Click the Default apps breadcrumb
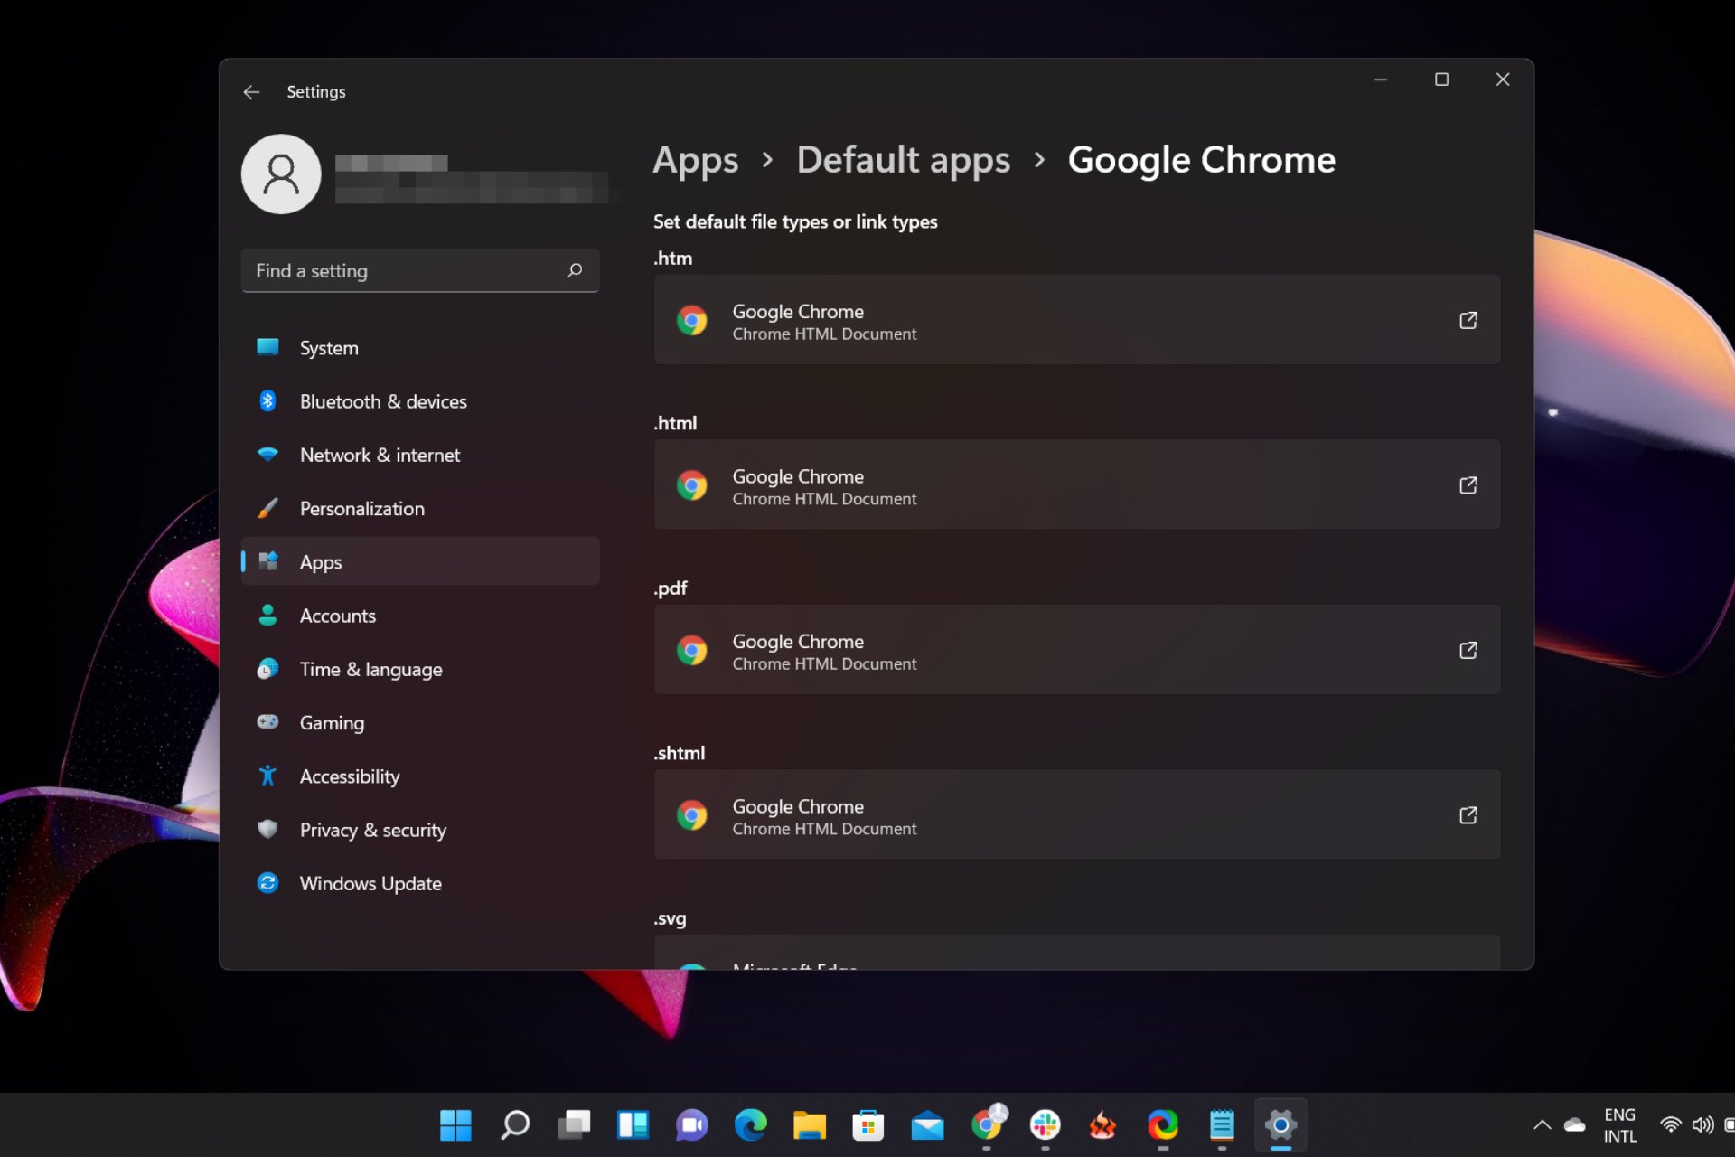Image resolution: width=1735 pixels, height=1157 pixels. click(903, 160)
